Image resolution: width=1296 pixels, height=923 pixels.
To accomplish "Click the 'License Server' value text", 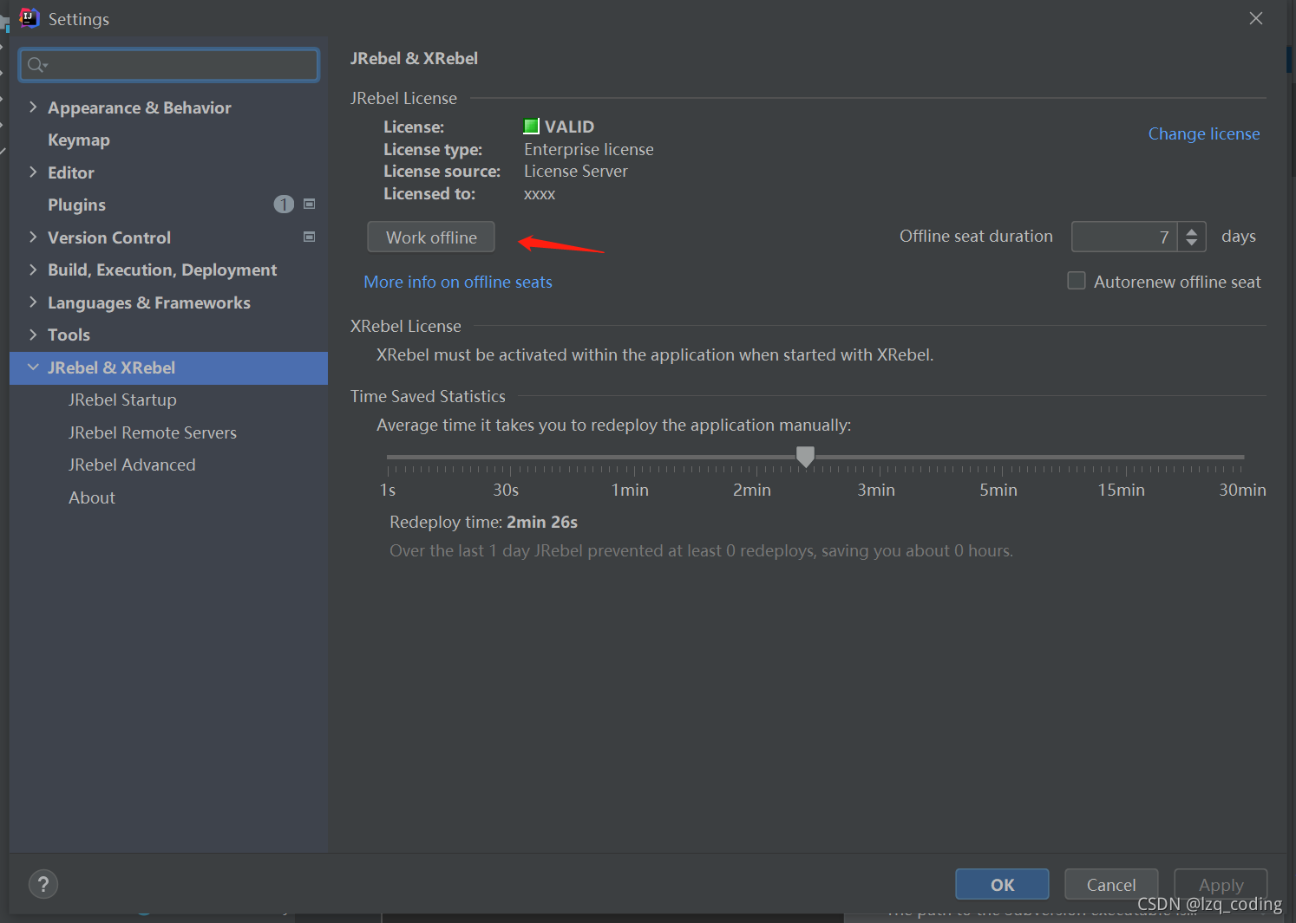I will pyautogui.click(x=576, y=171).
